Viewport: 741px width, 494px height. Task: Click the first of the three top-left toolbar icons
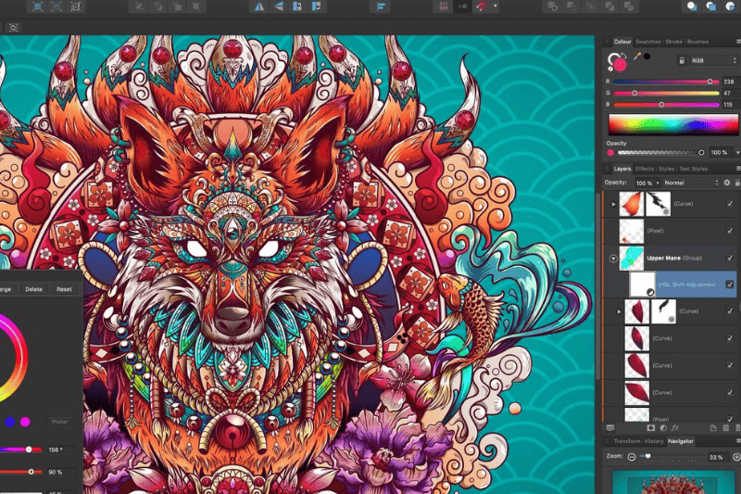tap(37, 6)
